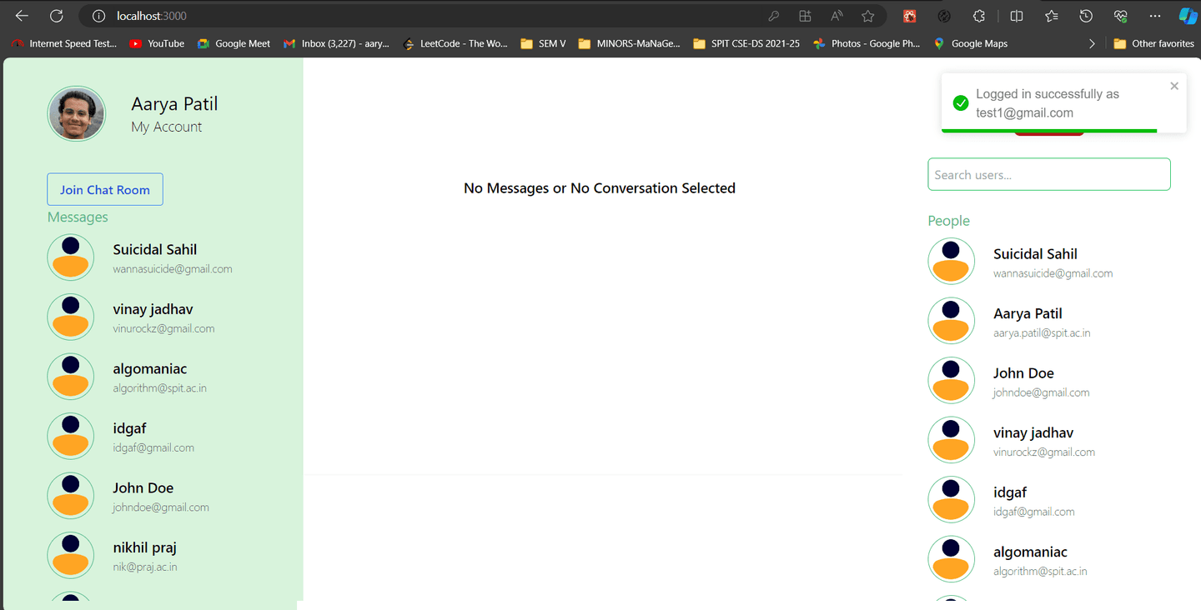Screen dimensions: 1201x610
Task: Click My Account under Aarya Patil
Action: pyautogui.click(x=167, y=127)
